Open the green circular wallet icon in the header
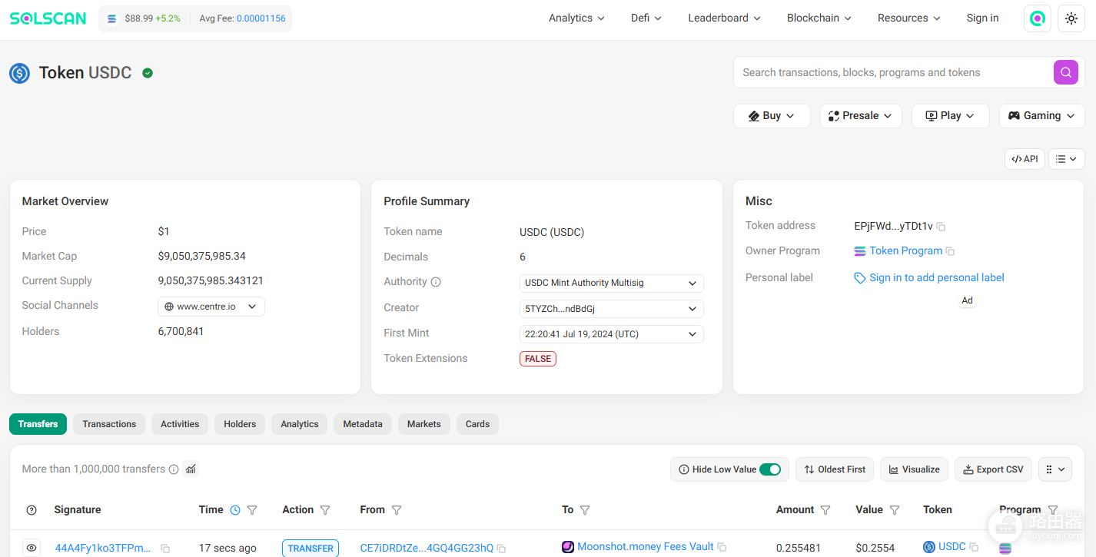Screen dimensions: 1096x557 (1038, 18)
